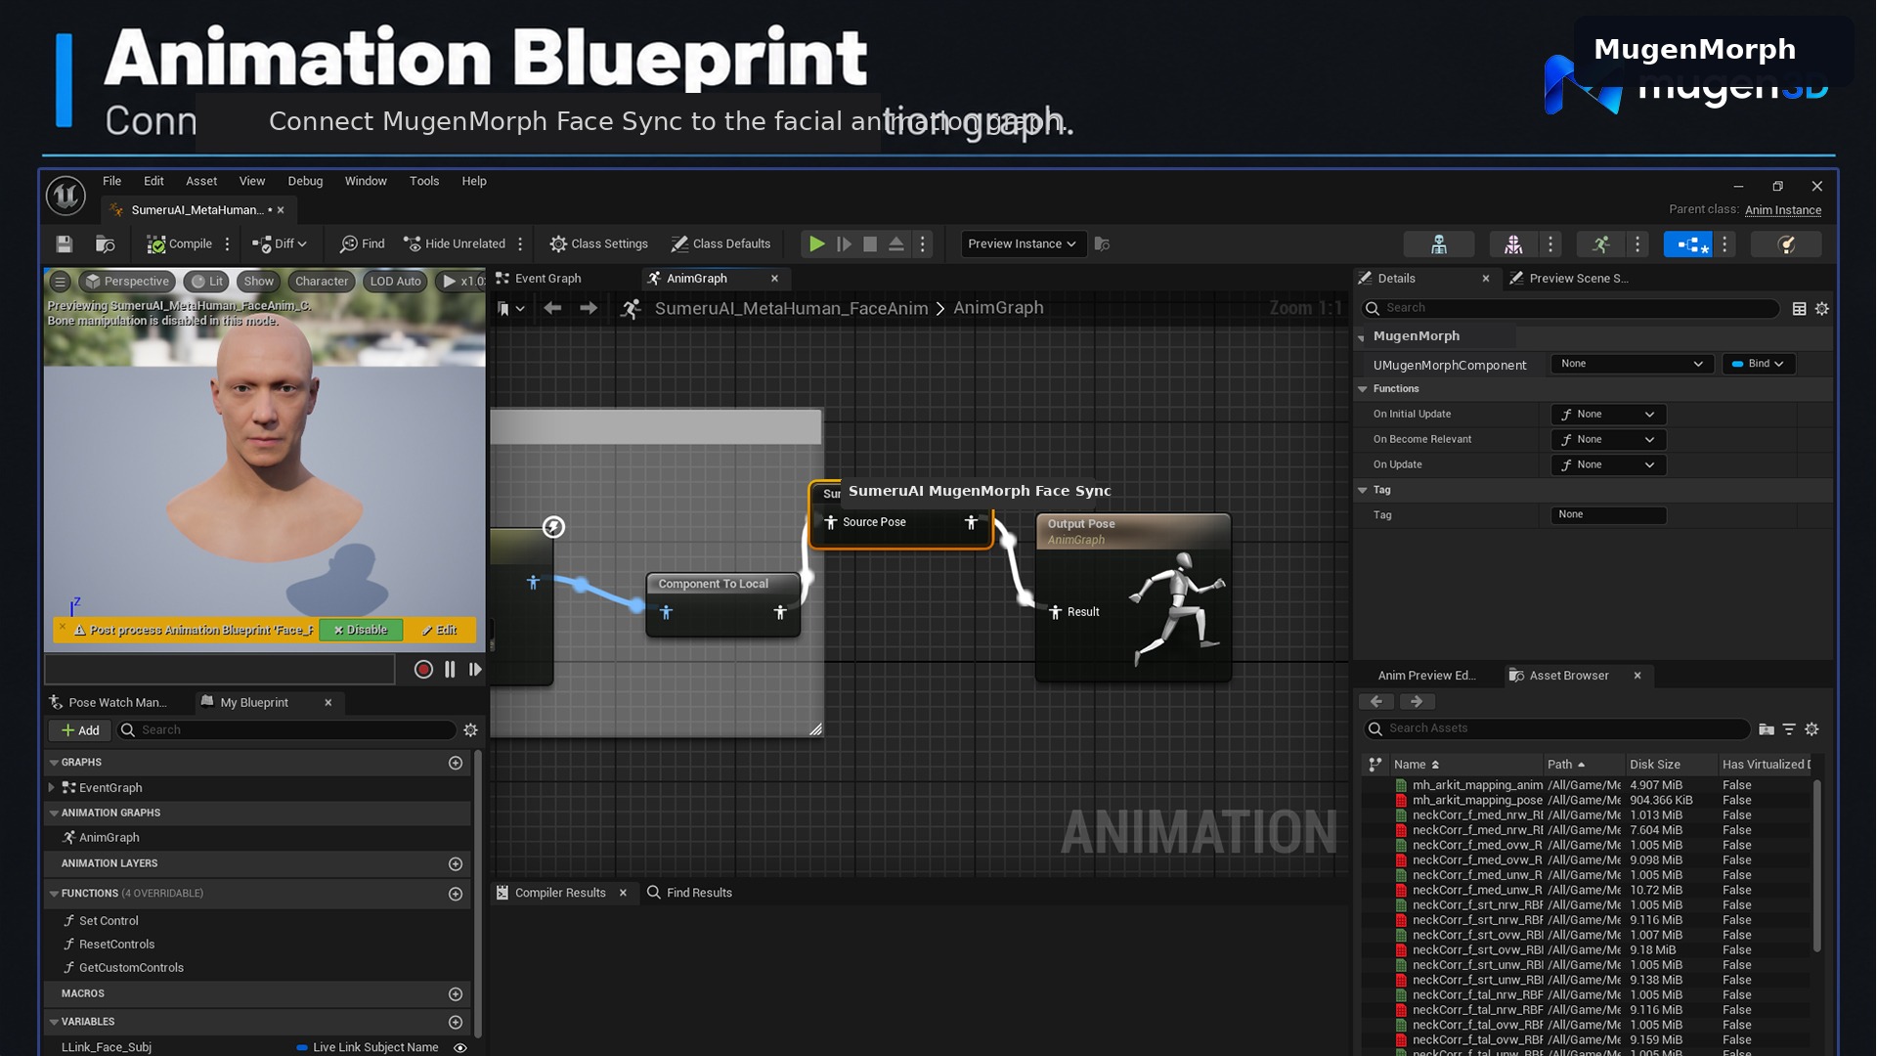Screen dimensions: 1877x1056
Task: Open My Blueprint settings gear
Action: click(470, 730)
